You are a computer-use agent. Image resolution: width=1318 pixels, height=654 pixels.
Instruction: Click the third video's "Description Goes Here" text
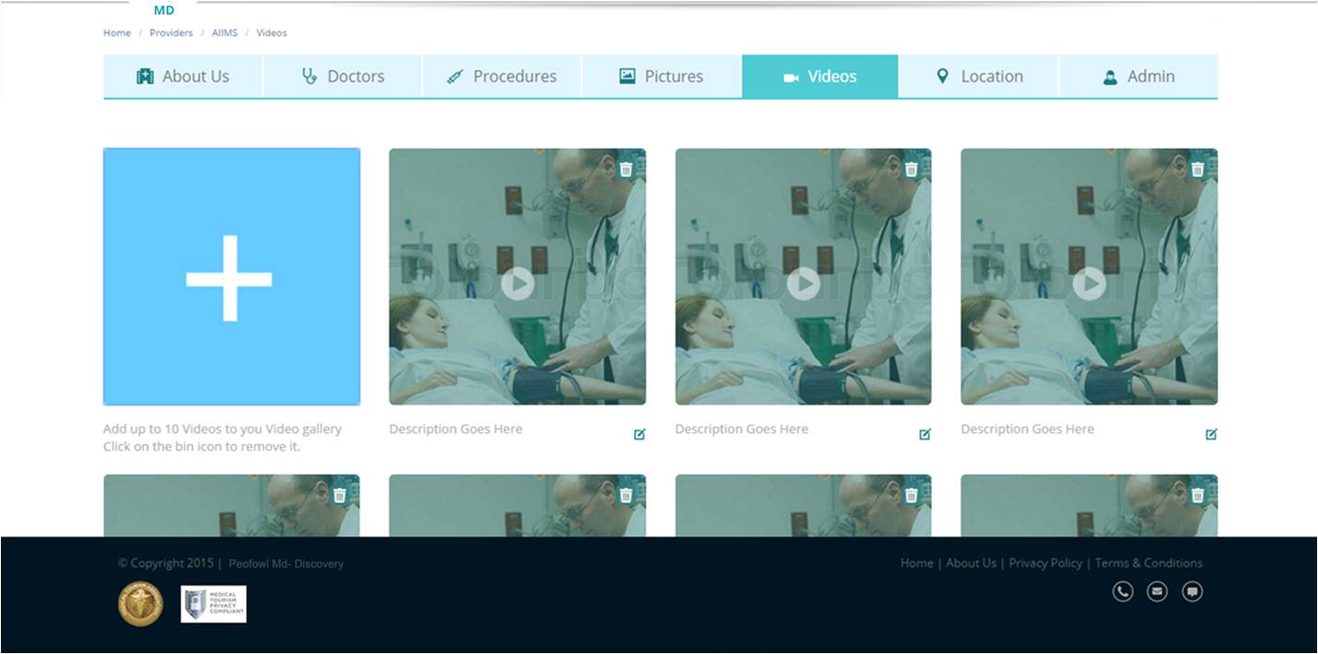point(1027,429)
